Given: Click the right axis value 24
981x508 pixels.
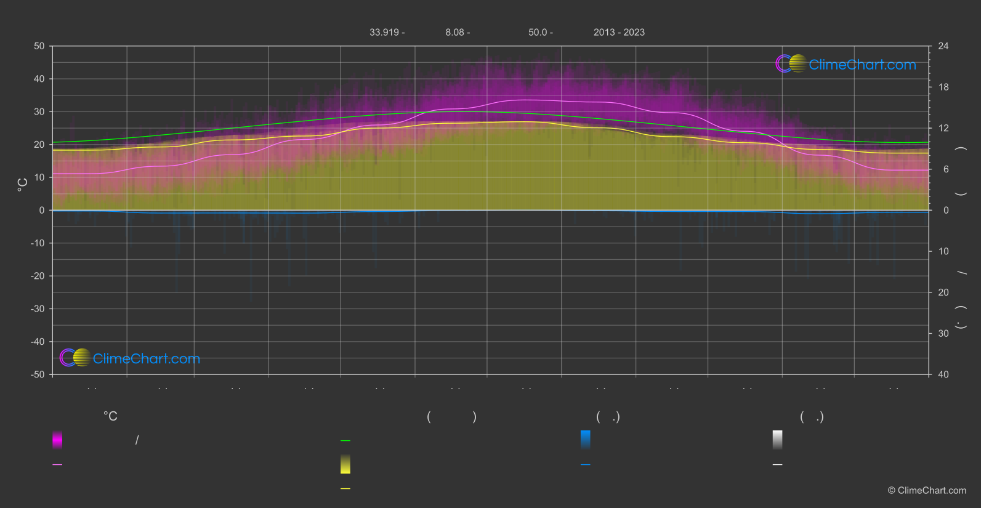Looking at the screenshot, I should click(x=943, y=46).
